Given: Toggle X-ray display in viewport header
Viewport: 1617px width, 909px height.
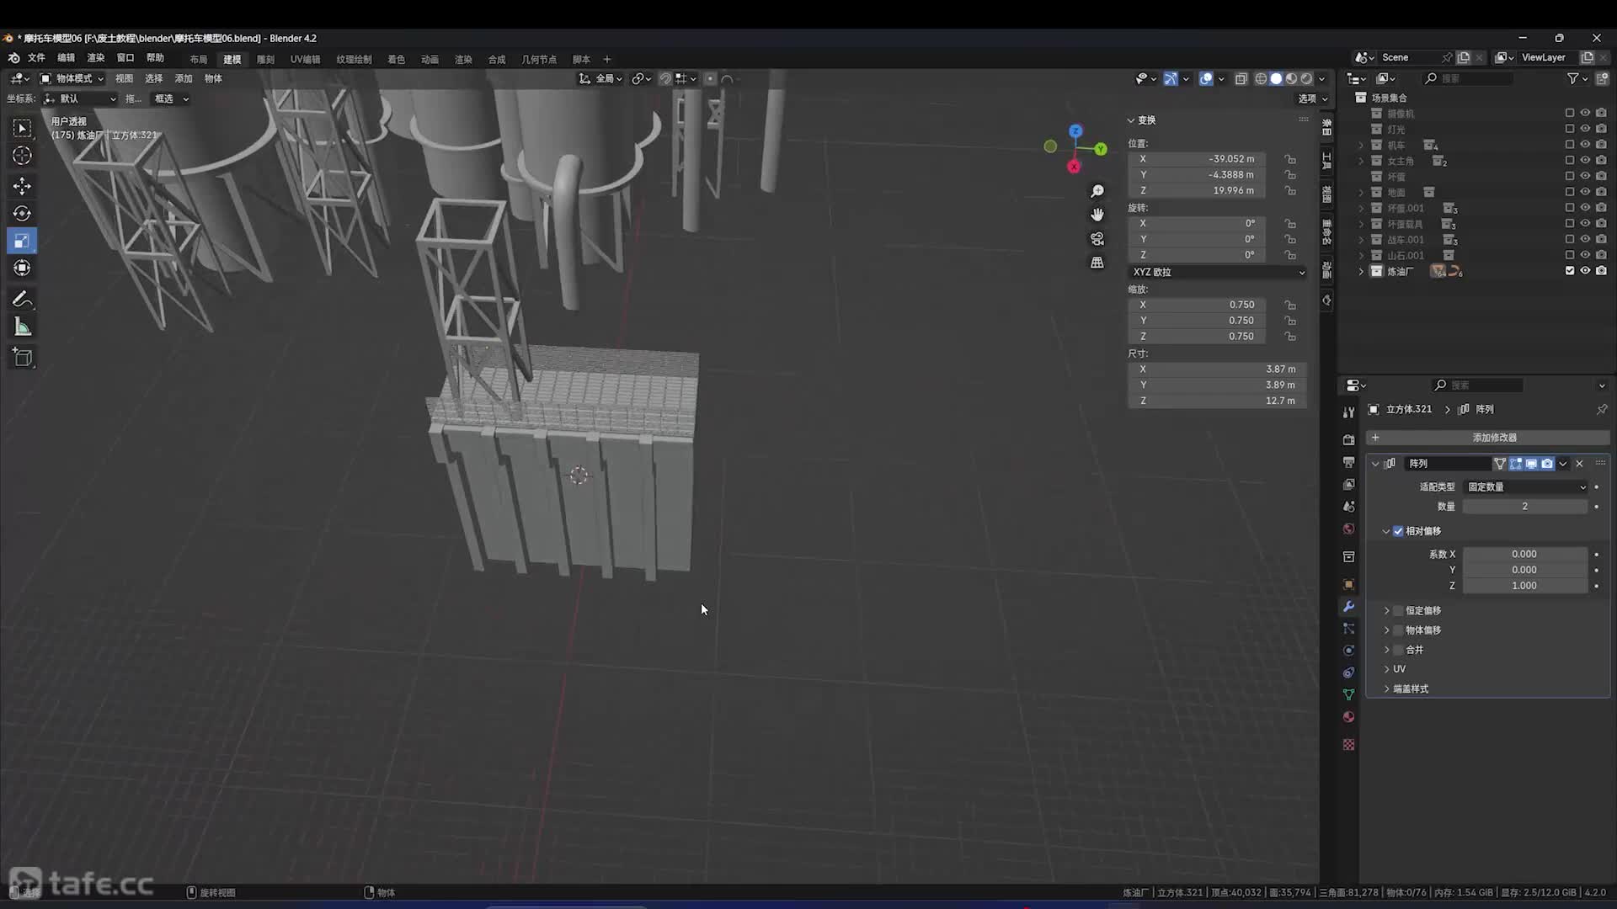Looking at the screenshot, I should pos(1241,79).
